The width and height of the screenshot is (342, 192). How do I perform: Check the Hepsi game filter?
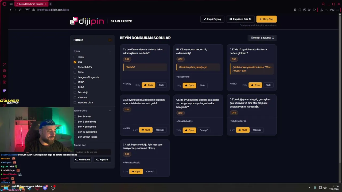point(75,57)
